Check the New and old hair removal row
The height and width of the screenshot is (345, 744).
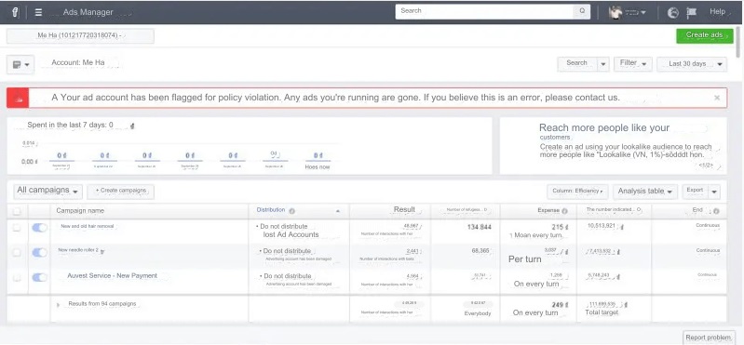pyautogui.click(x=17, y=228)
